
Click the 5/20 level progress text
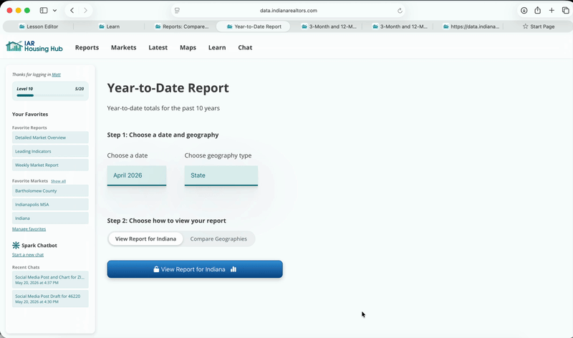[80, 89]
